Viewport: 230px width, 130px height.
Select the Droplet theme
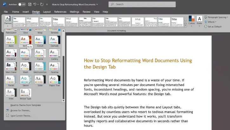(x=25, y=55)
